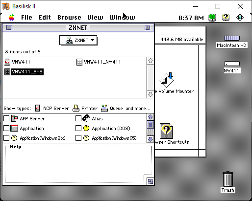Click the '3 items out of 6' status text
Viewport: 252px width, 201px height.
coord(23,52)
